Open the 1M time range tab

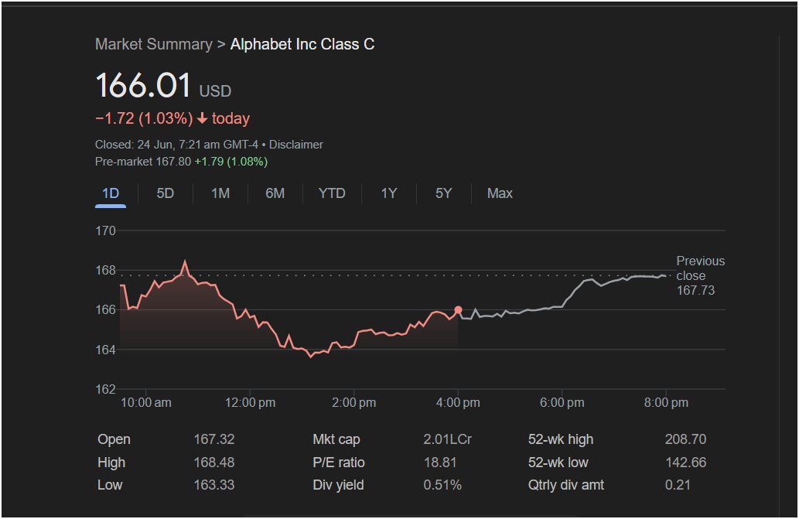[x=220, y=193]
